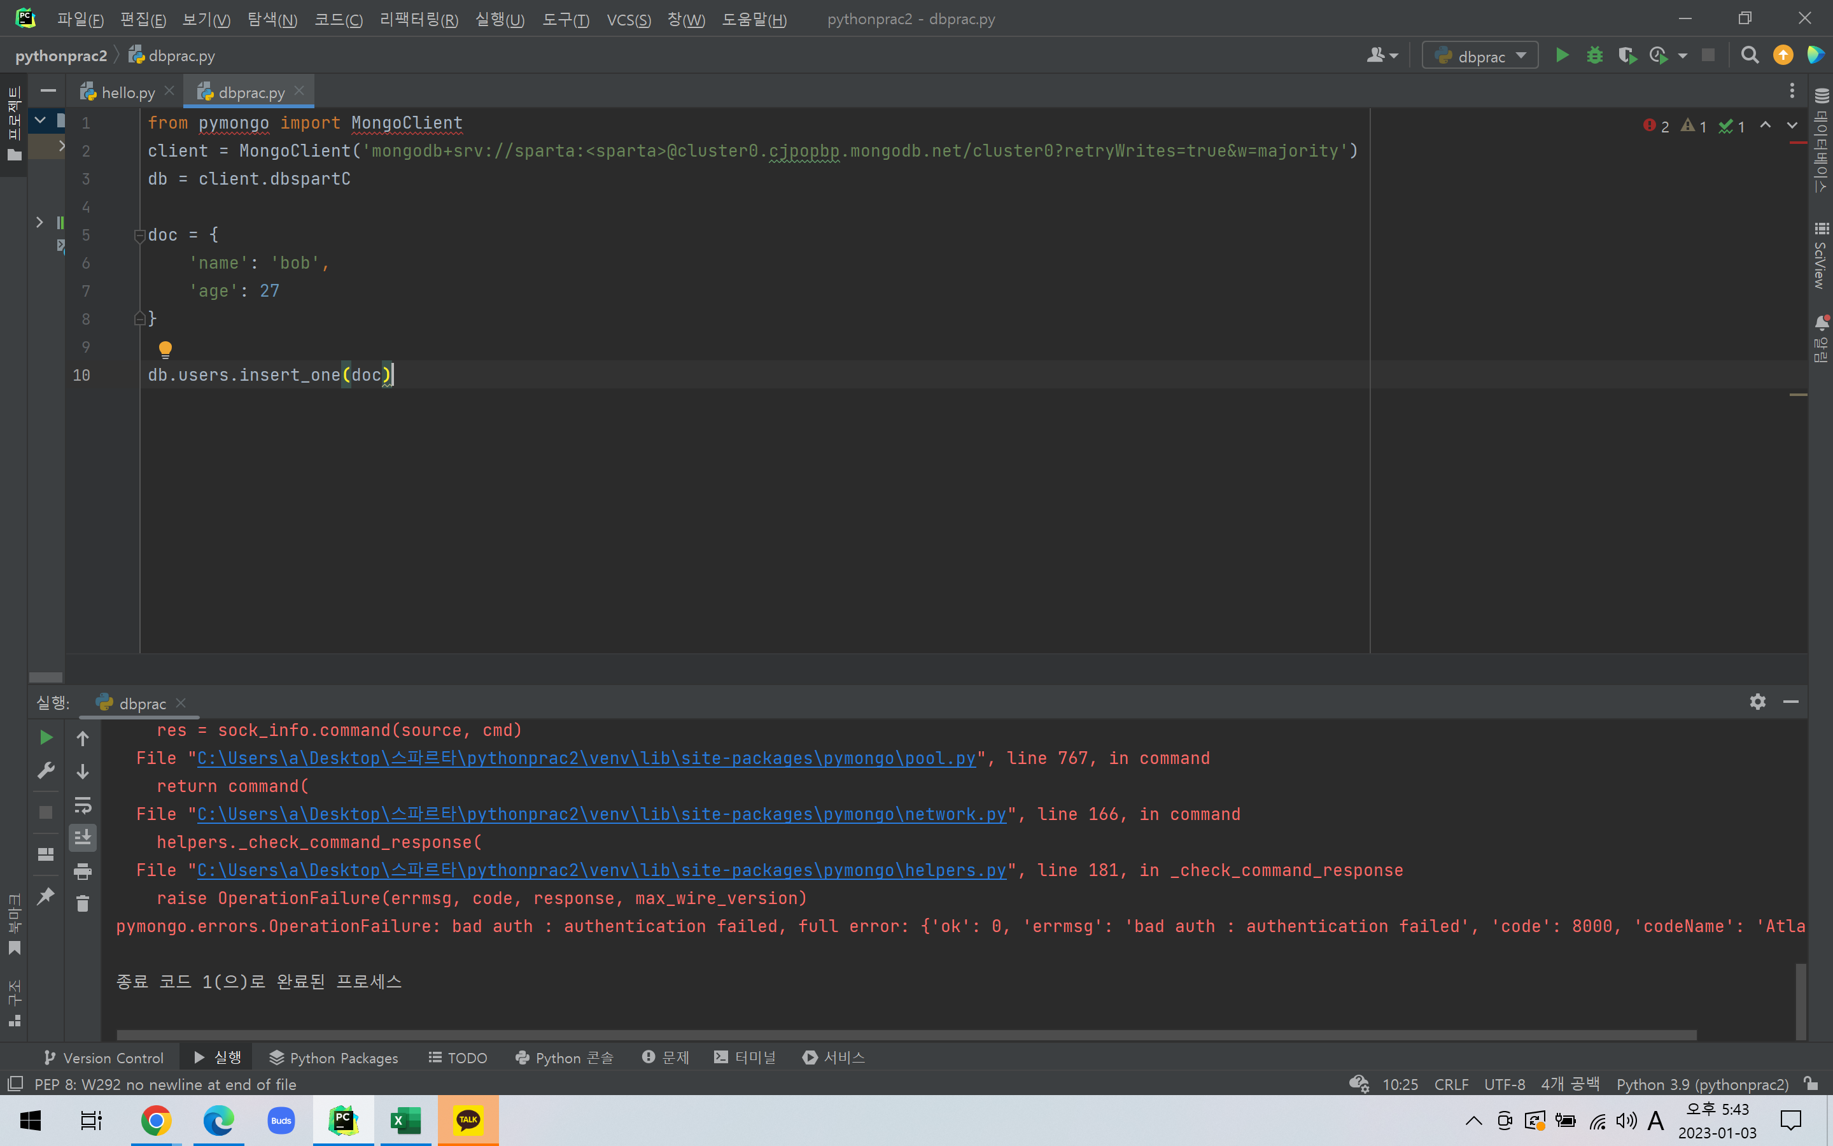Viewport: 1833px width, 1146px height.
Task: Open the 도구(T) menu
Action: (x=565, y=19)
